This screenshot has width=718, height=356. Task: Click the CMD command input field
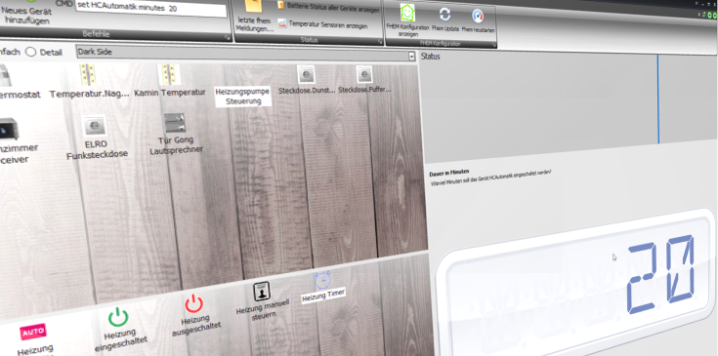151,10
